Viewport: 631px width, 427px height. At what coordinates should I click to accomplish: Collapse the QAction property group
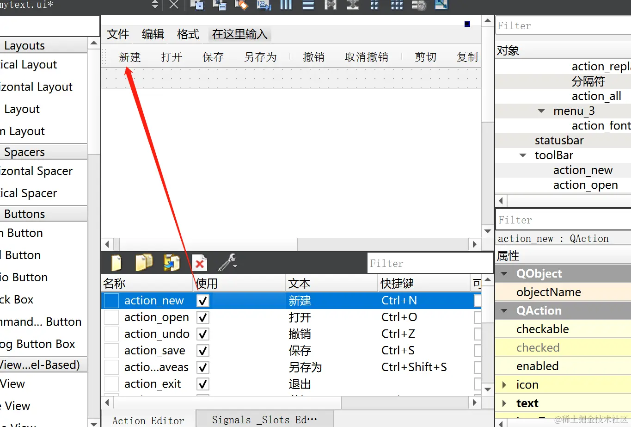[504, 310]
